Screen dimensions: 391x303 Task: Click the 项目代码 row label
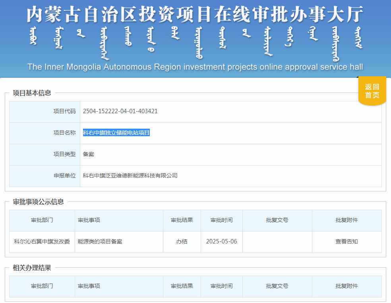(x=64, y=111)
